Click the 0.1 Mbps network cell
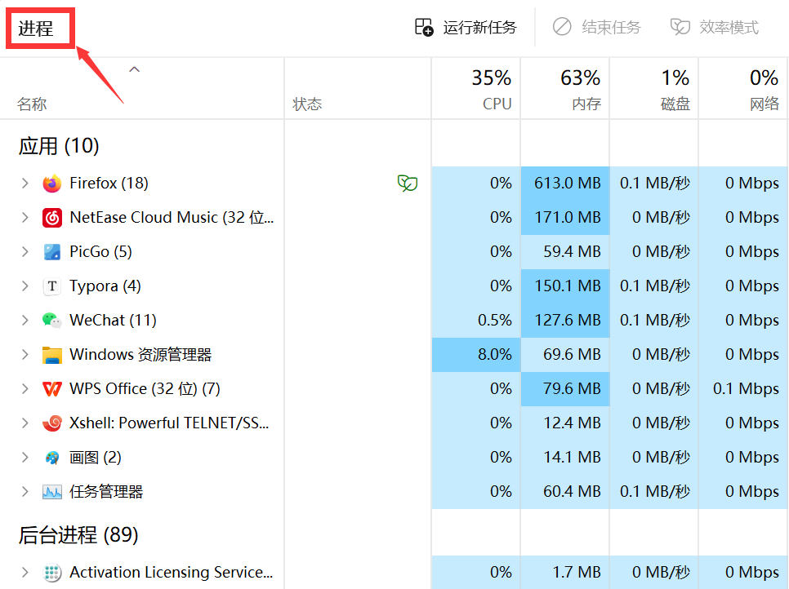This screenshot has height=589, width=789. pyautogui.click(x=744, y=388)
